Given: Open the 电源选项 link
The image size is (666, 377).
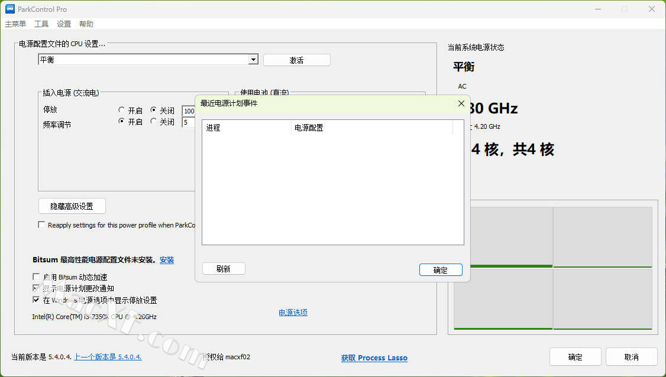Looking at the screenshot, I should point(293,313).
